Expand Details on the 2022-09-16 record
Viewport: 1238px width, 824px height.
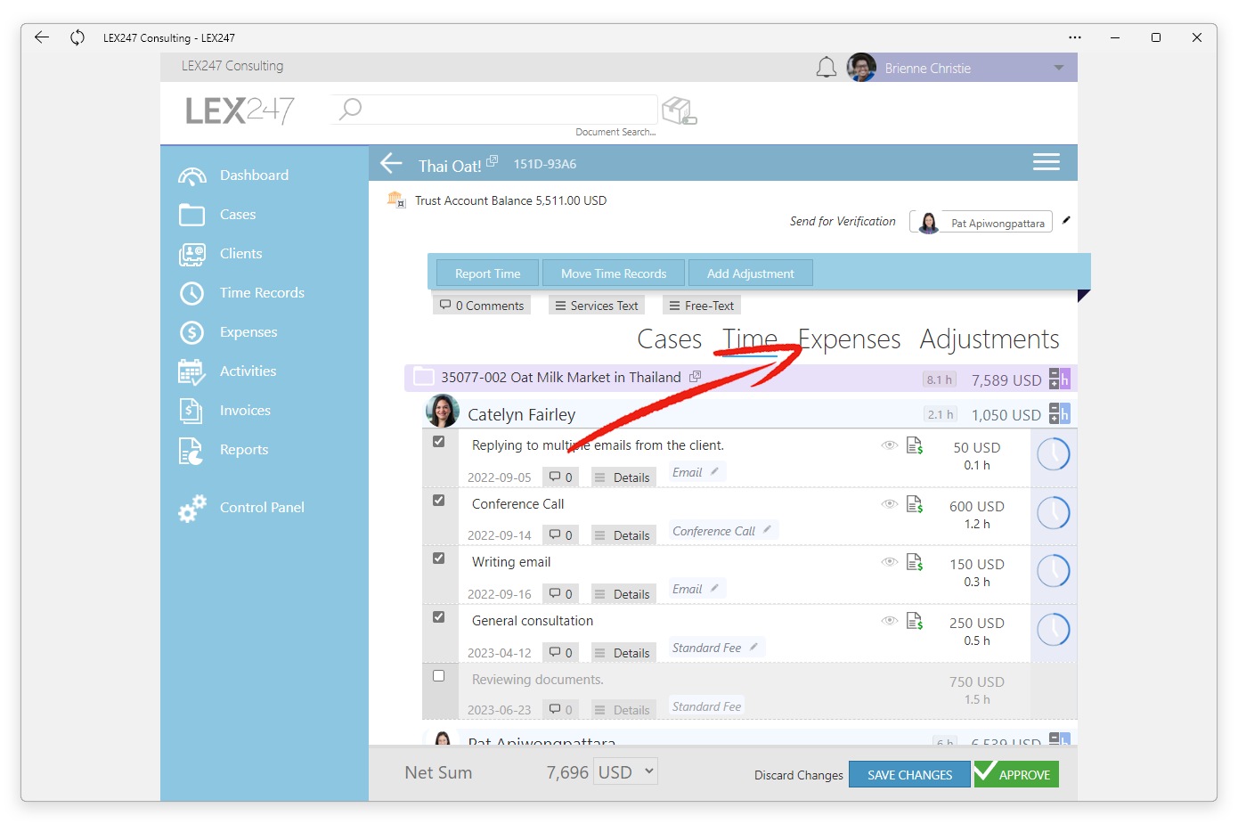click(x=623, y=594)
